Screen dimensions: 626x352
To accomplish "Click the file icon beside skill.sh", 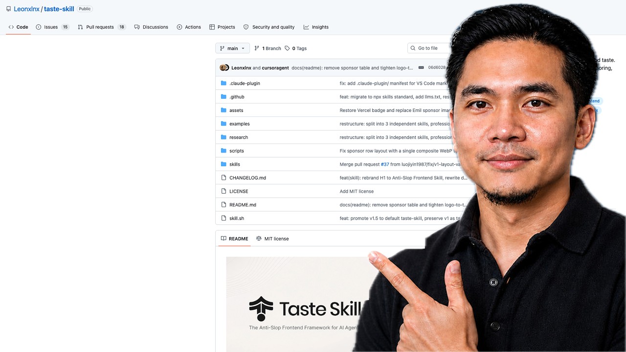I will point(224,218).
